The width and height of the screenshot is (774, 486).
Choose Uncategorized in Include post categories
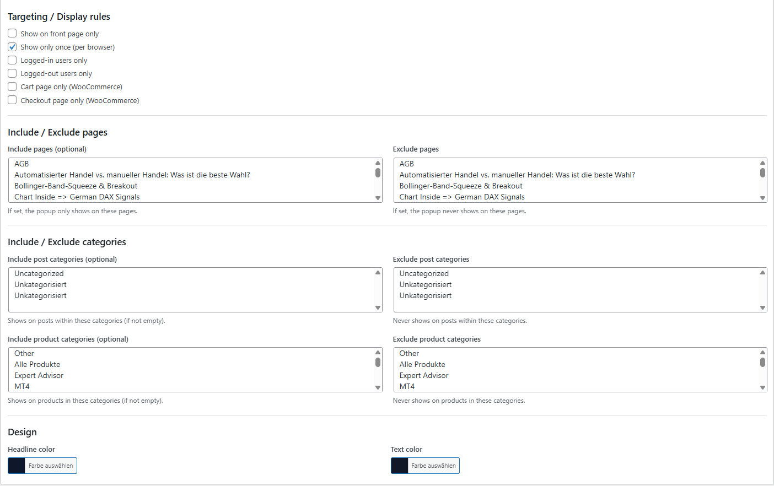click(x=39, y=273)
